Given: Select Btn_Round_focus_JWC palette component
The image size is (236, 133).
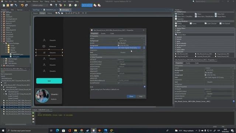Looking at the screenshot, I should pos(204,54).
